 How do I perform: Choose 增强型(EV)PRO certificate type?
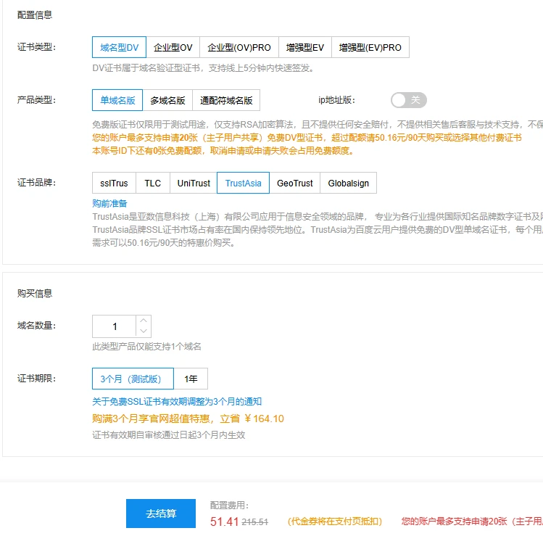(370, 47)
